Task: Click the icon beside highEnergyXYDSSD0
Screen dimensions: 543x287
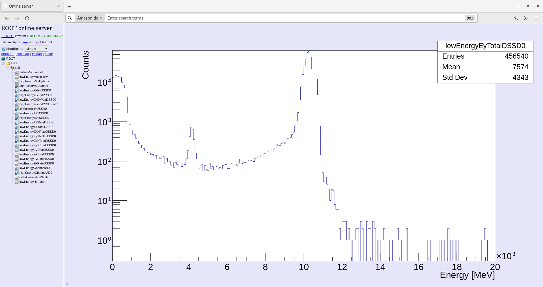Action: [17, 118]
